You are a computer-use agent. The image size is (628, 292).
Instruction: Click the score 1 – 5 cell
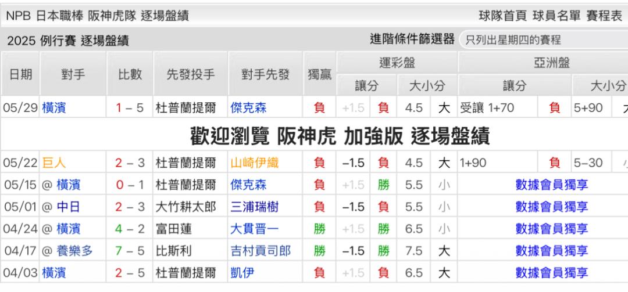click(x=130, y=107)
